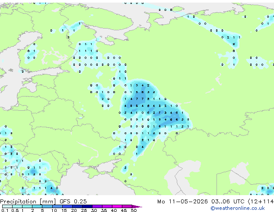Pick the 2–5 mm legend swatch
Screen dimensions: 274x212
pos(37,206)
